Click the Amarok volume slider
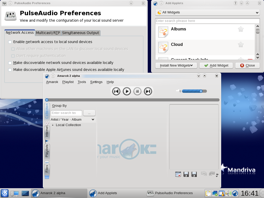Viewport: 264px width, 198px height. (194, 91)
